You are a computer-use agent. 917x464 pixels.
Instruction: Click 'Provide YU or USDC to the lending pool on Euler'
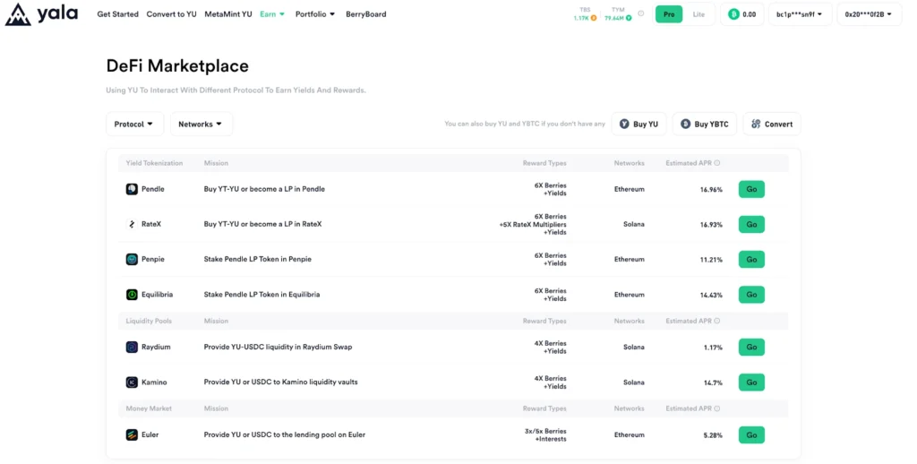click(284, 434)
